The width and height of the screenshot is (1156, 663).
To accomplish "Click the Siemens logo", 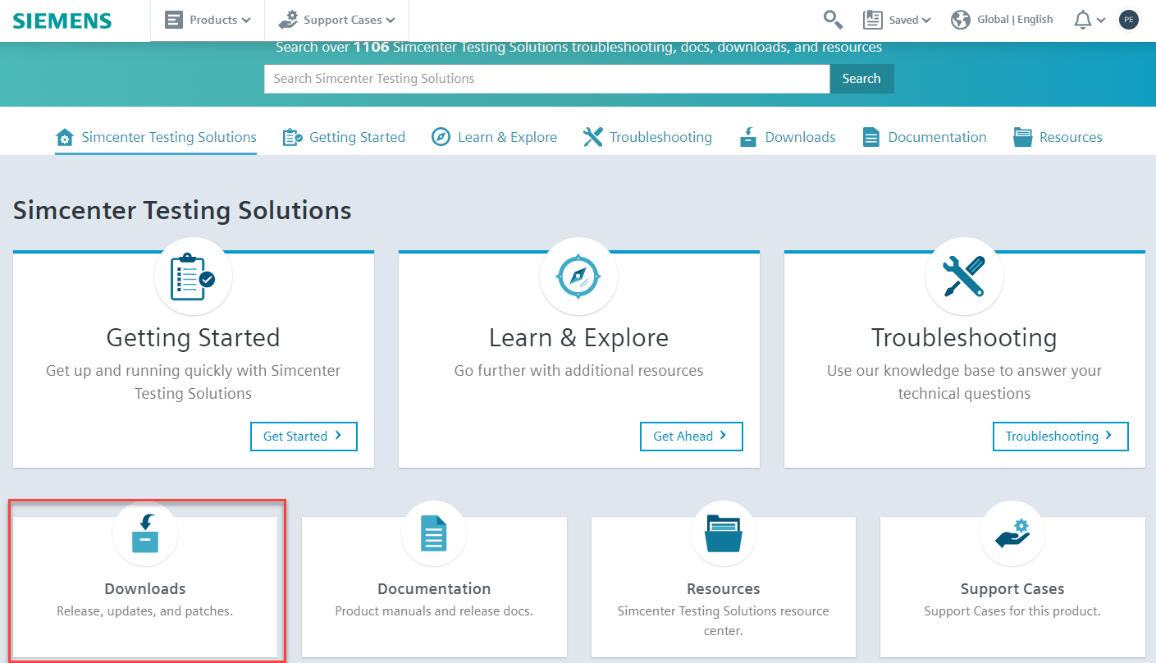I will (x=62, y=21).
